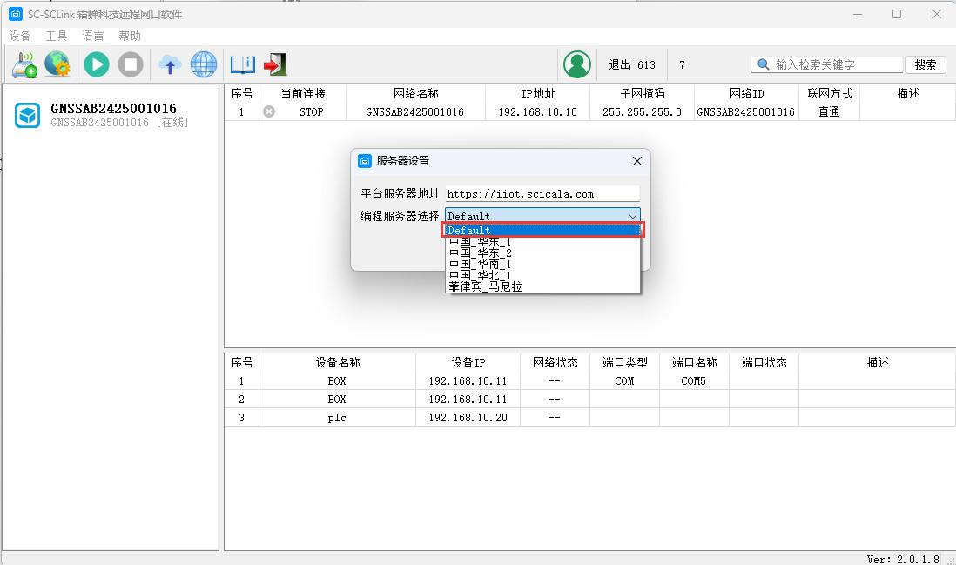Click the 192.168.10.20 device IP cell
Image resolution: width=956 pixels, height=565 pixels.
(468, 418)
